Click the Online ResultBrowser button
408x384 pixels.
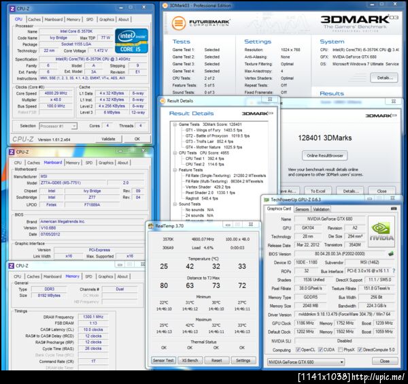pyautogui.click(x=325, y=155)
